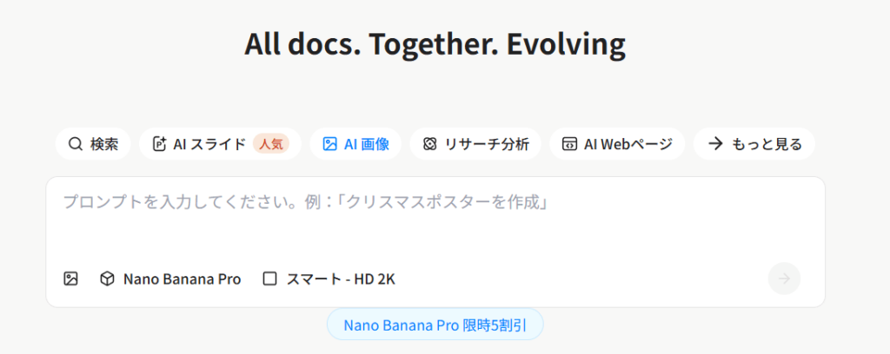Screen dimensions: 890x354
Task: Toggle the square box beside スマート - HD 2K
Action: (269, 279)
